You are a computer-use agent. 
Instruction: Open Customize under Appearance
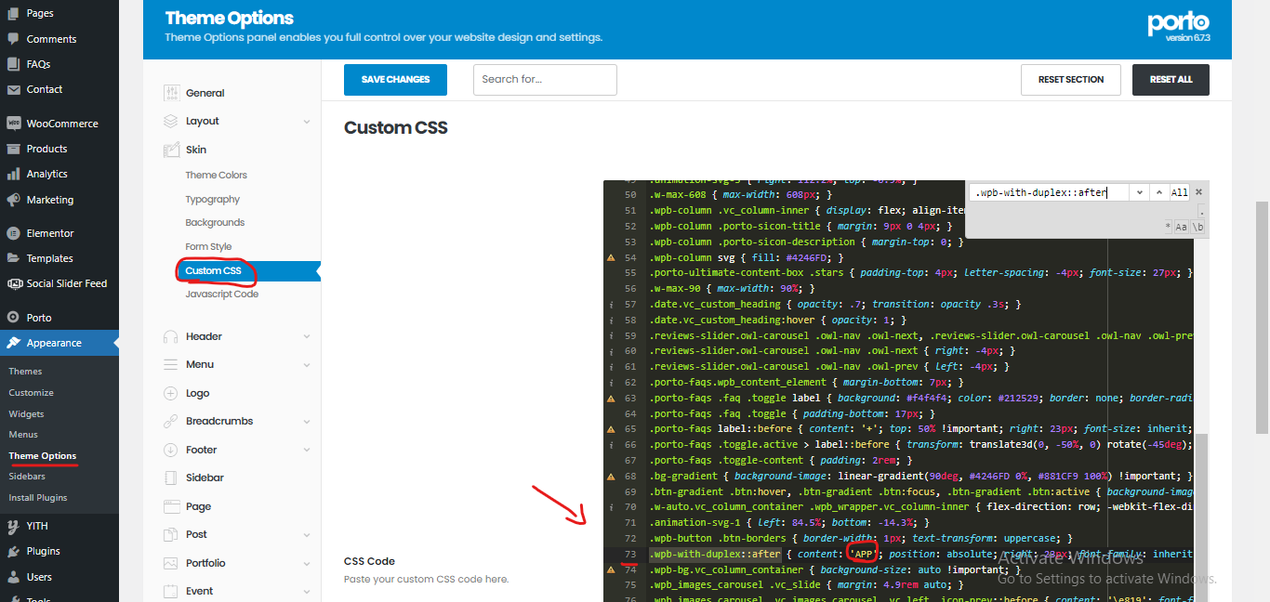point(31,393)
